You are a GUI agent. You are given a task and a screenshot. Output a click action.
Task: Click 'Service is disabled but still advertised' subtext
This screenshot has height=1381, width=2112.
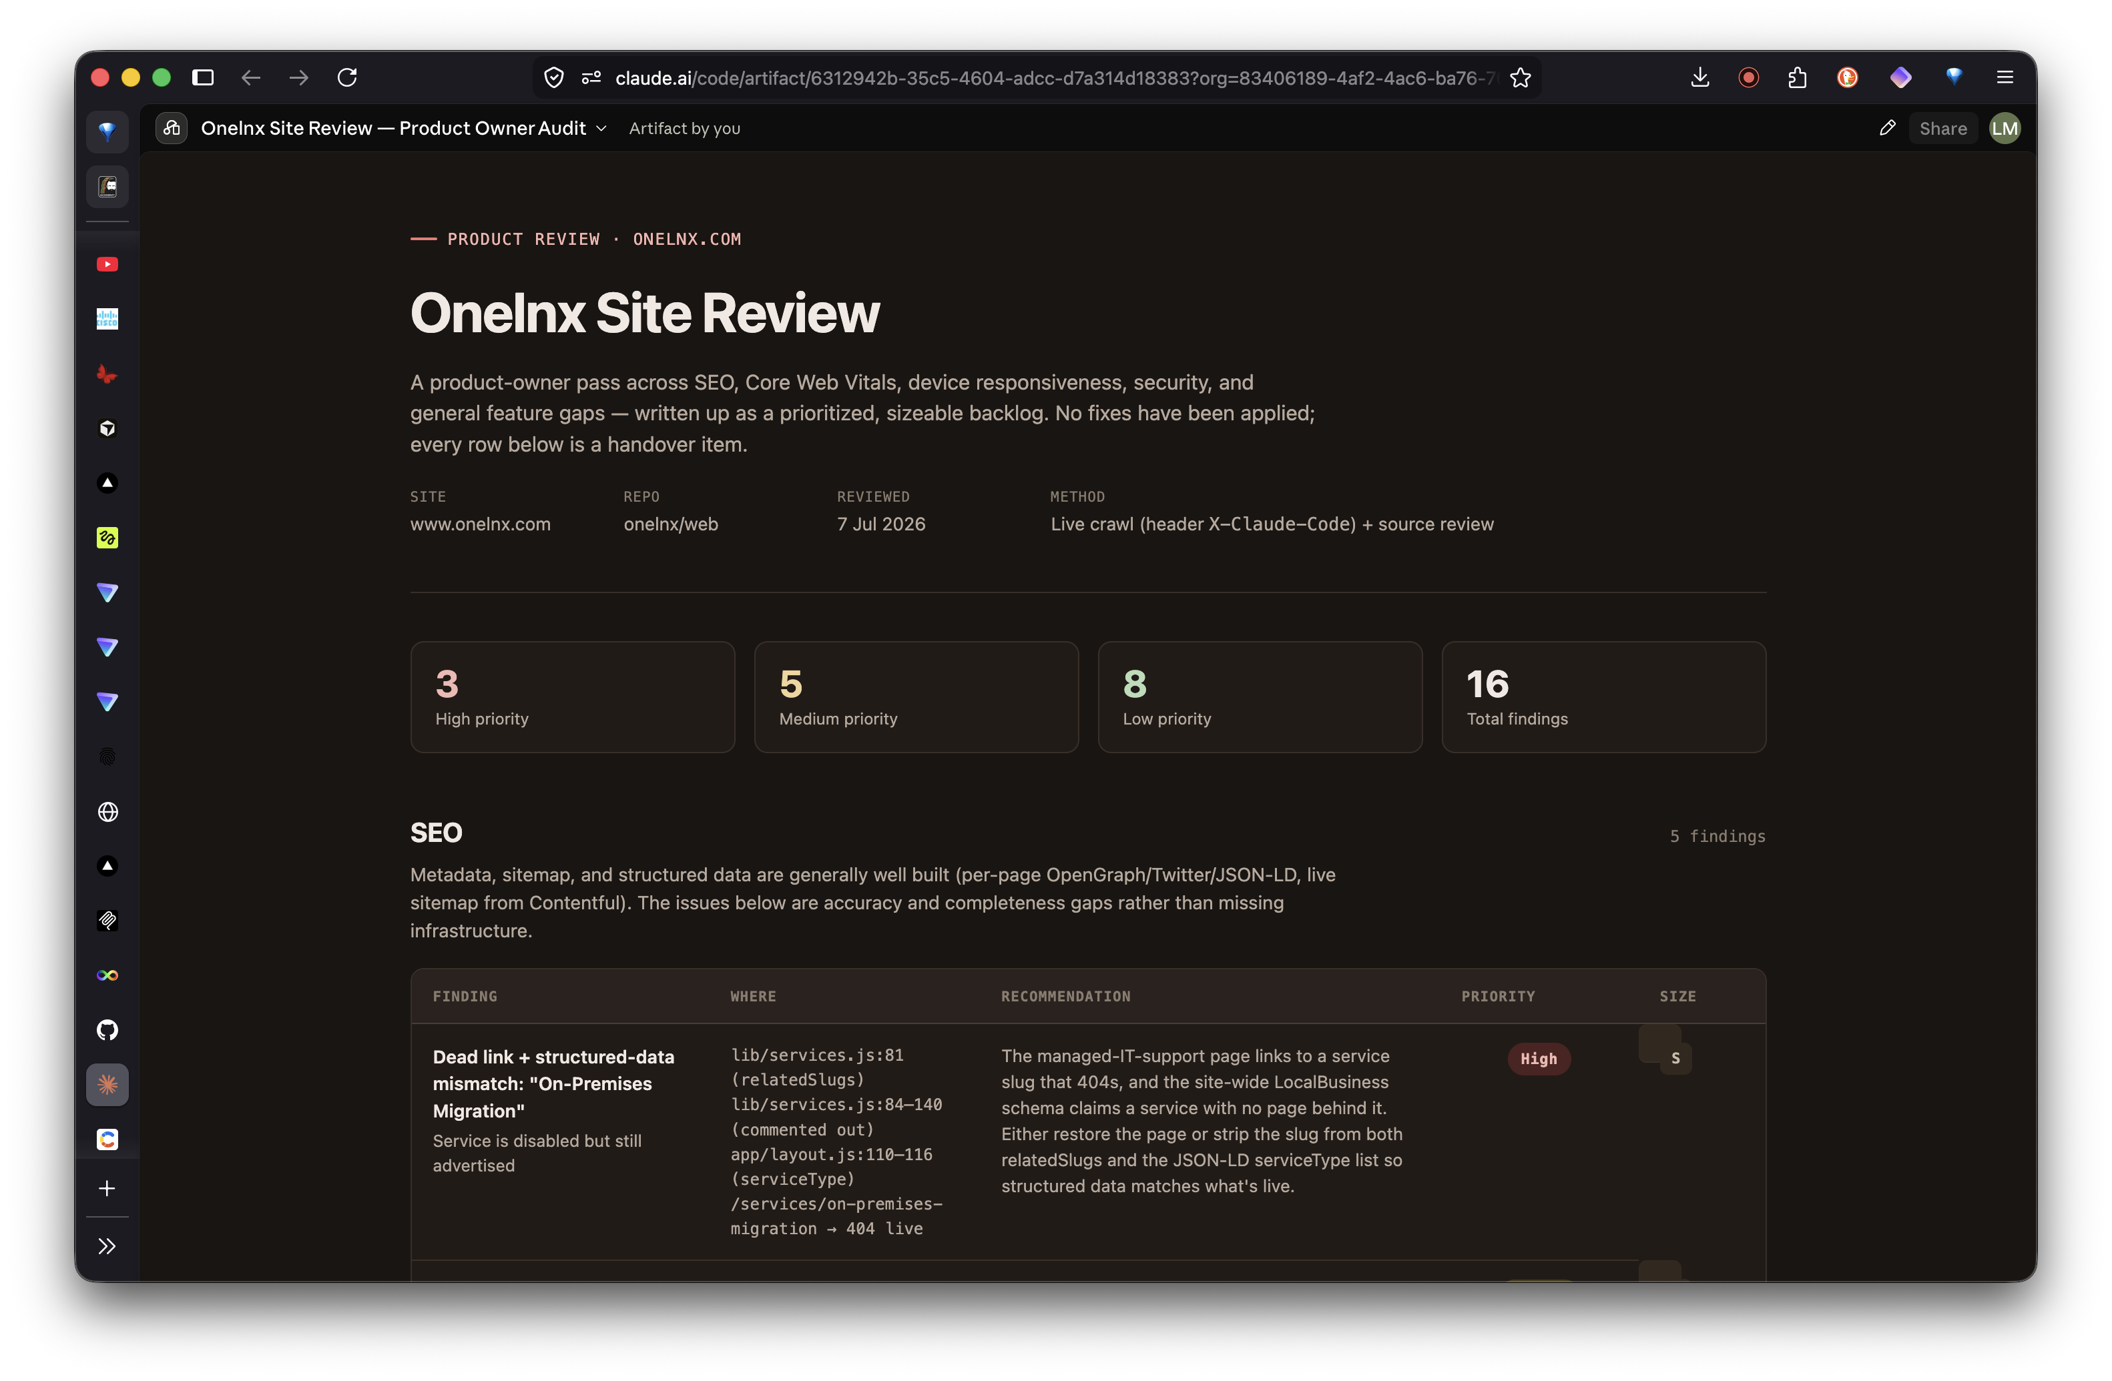537,1153
